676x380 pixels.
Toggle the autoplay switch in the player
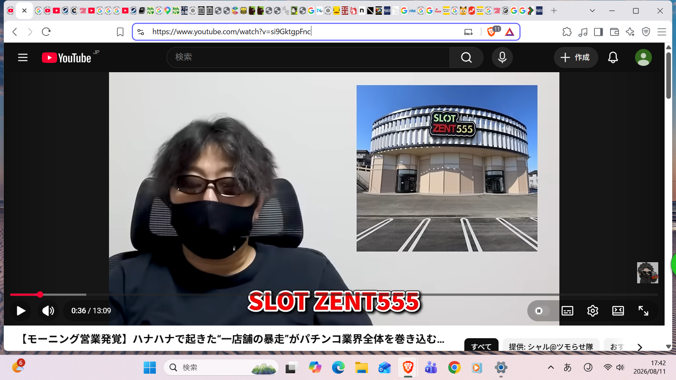coord(542,311)
